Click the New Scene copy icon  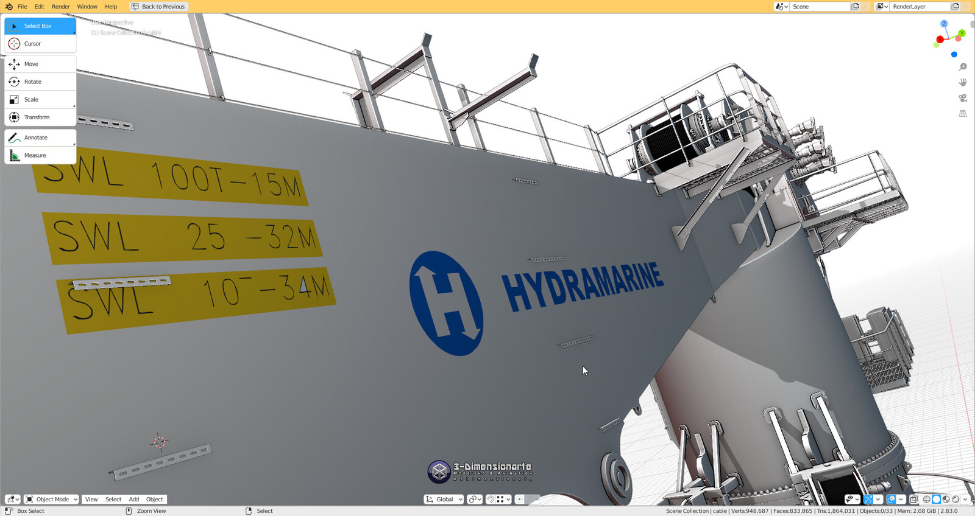click(855, 7)
